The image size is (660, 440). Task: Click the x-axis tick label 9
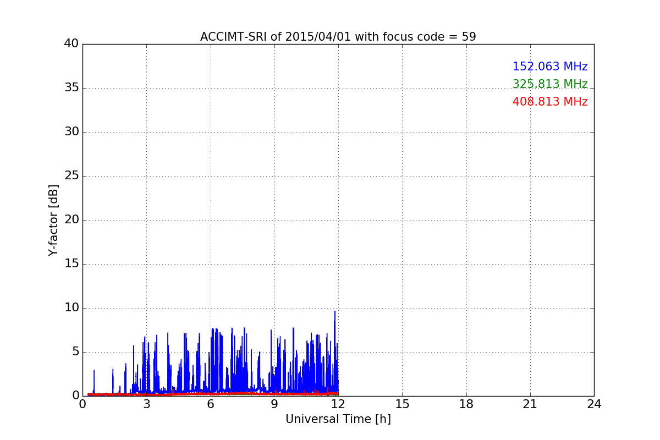coord(274,404)
